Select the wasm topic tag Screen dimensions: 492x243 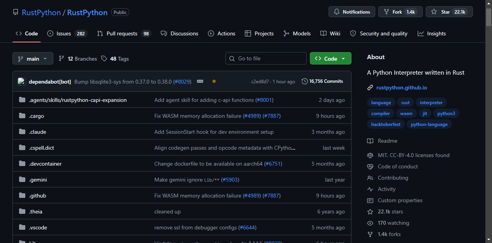pos(406,114)
